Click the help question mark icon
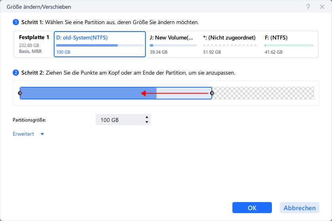 tap(308, 7)
